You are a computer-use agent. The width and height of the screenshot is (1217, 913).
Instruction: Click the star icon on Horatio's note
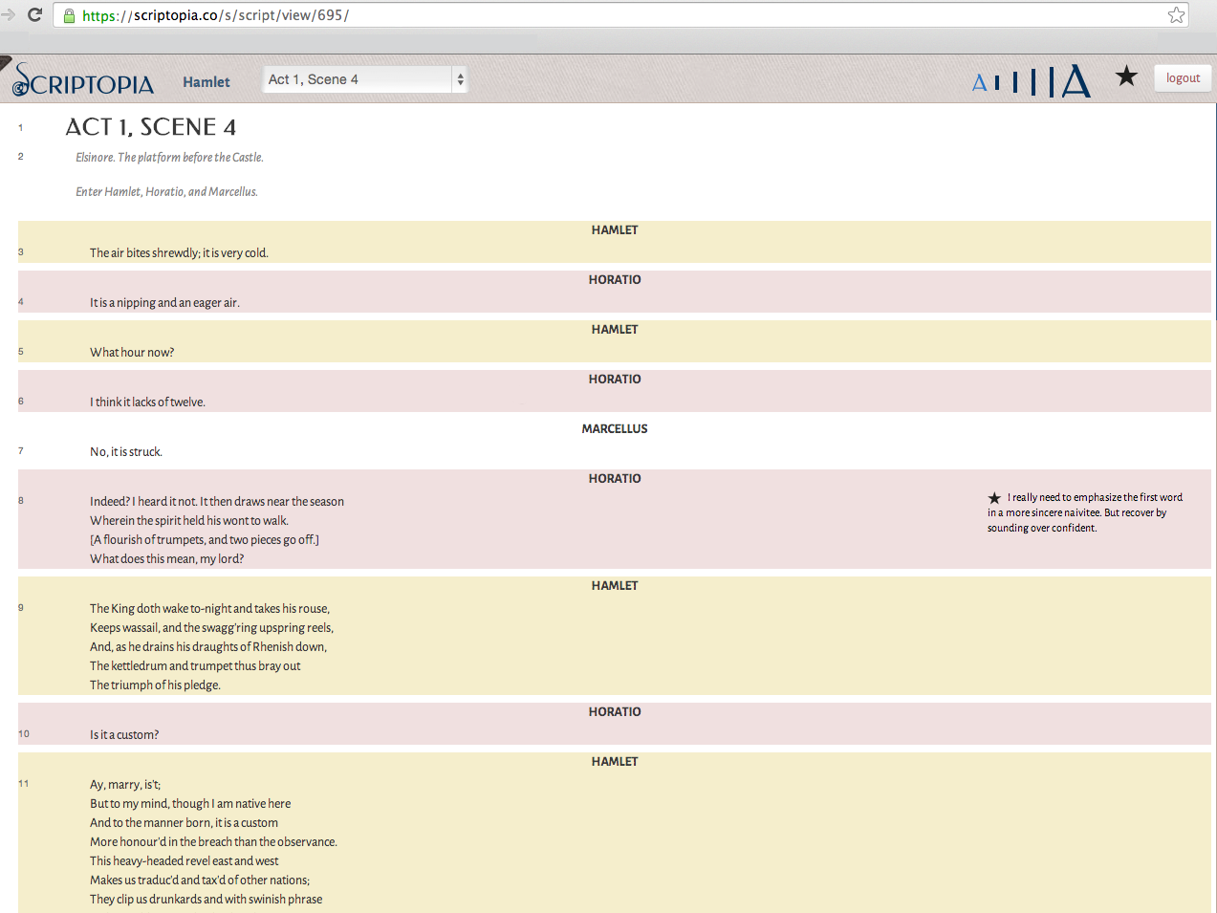click(994, 498)
